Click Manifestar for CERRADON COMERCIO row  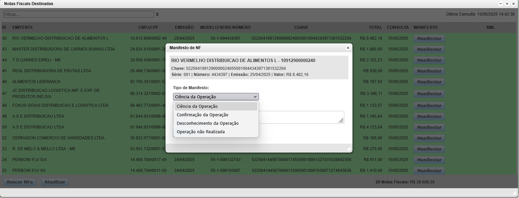pos(429,138)
